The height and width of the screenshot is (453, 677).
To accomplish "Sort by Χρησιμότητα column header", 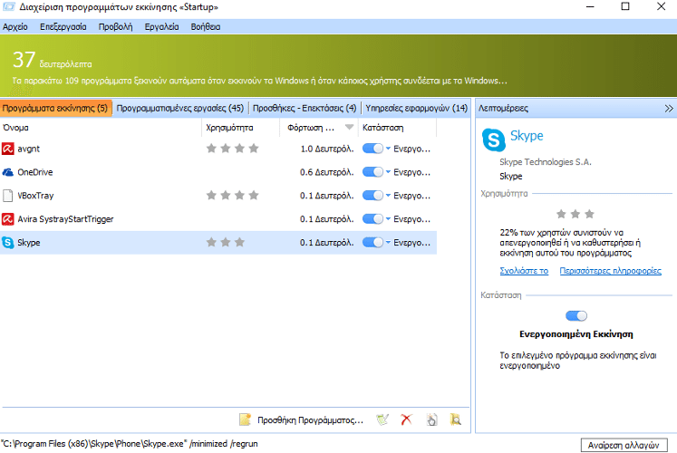I will 240,128.
